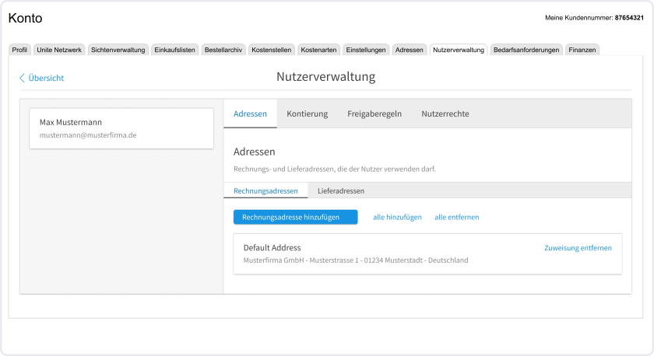
Task: Open the Freigaberegeln section
Action: pos(374,113)
